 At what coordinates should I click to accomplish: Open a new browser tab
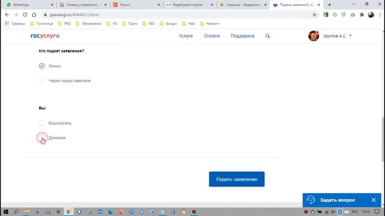pos(330,5)
